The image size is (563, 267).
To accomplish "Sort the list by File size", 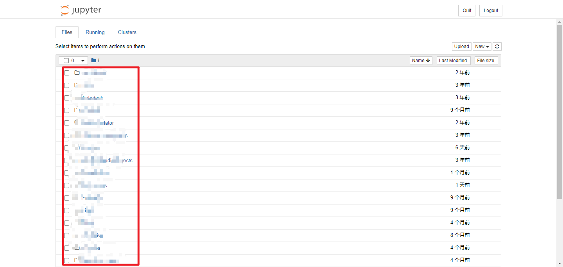I will coord(486,61).
